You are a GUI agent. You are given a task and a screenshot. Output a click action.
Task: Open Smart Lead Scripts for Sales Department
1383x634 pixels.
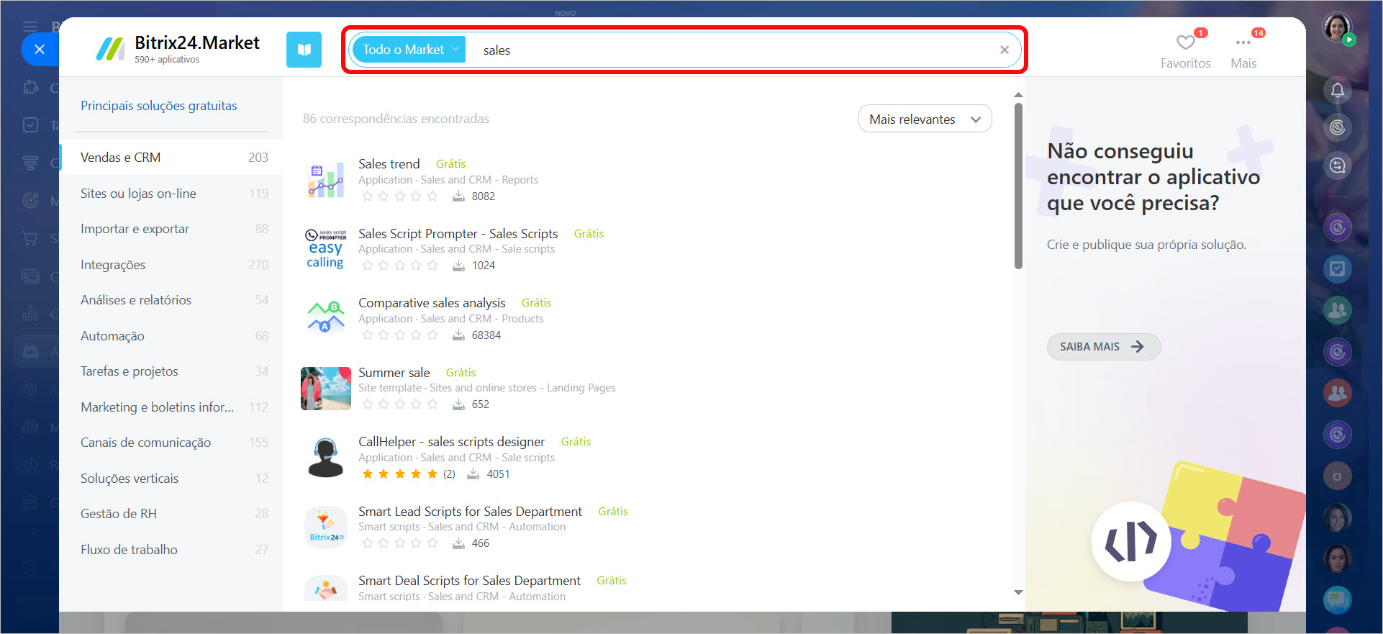tap(471, 512)
